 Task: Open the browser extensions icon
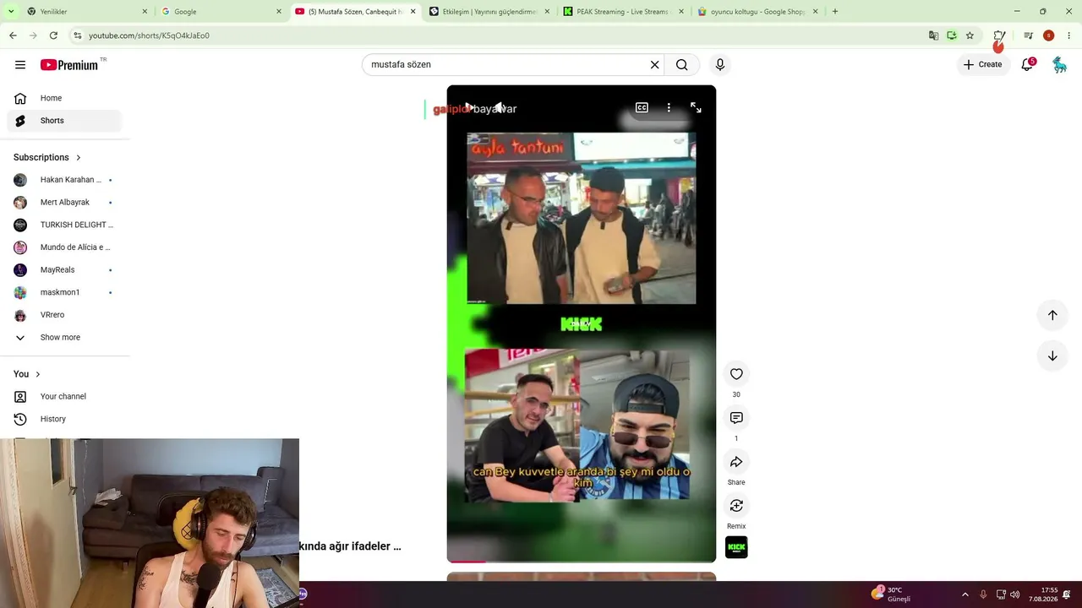pyautogui.click(x=999, y=35)
